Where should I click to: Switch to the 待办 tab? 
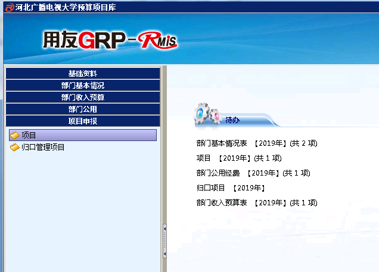pyautogui.click(x=232, y=120)
